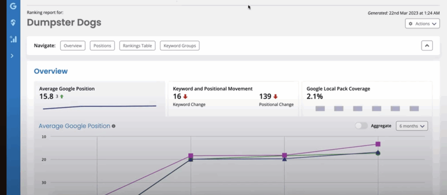The height and width of the screenshot is (195, 447).
Task: Open the map pin sidebar icon
Action: 13,23
